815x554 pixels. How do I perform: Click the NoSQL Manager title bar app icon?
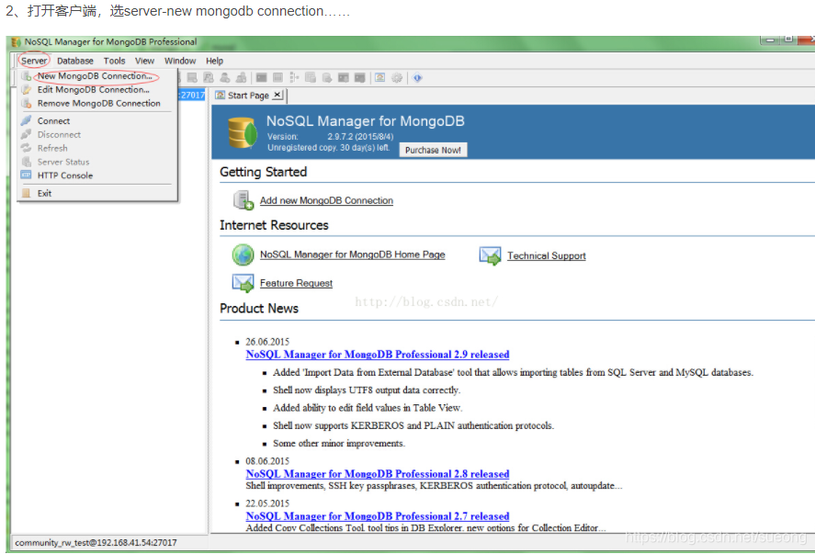click(x=17, y=42)
